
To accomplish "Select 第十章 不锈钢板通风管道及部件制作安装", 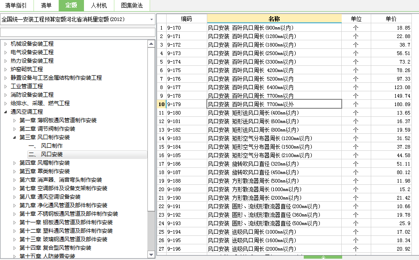I will [69, 214].
